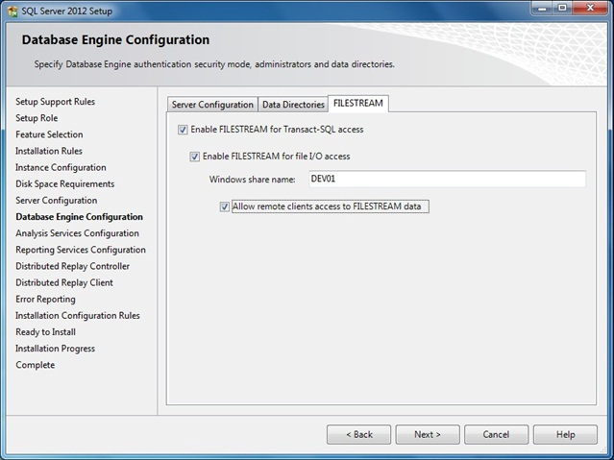The height and width of the screenshot is (460, 614).
Task: Click Distributed Replay Client step
Action: [64, 282]
